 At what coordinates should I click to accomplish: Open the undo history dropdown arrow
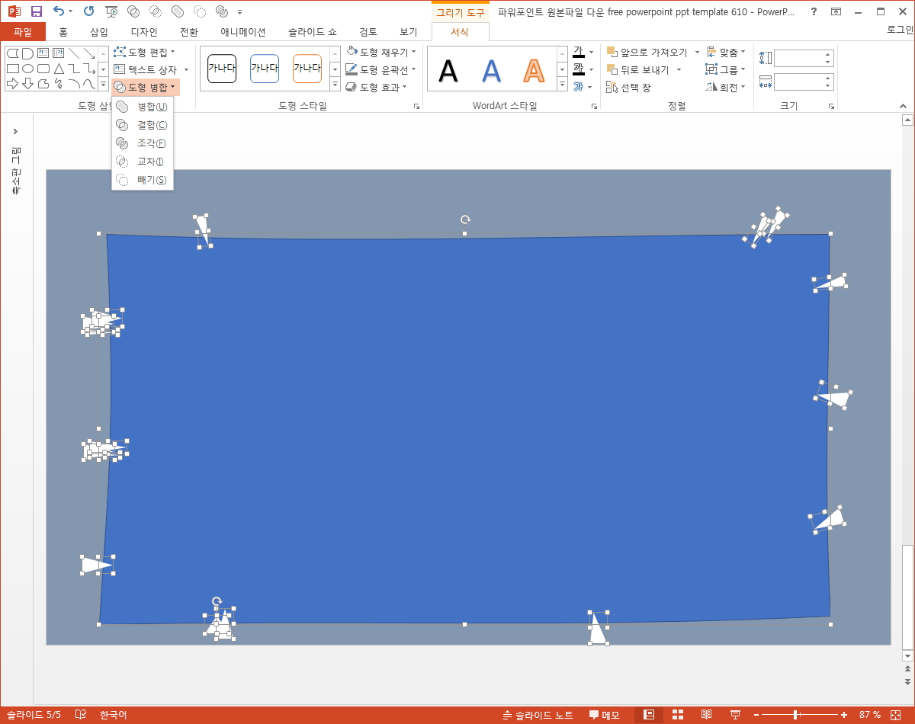(x=71, y=11)
